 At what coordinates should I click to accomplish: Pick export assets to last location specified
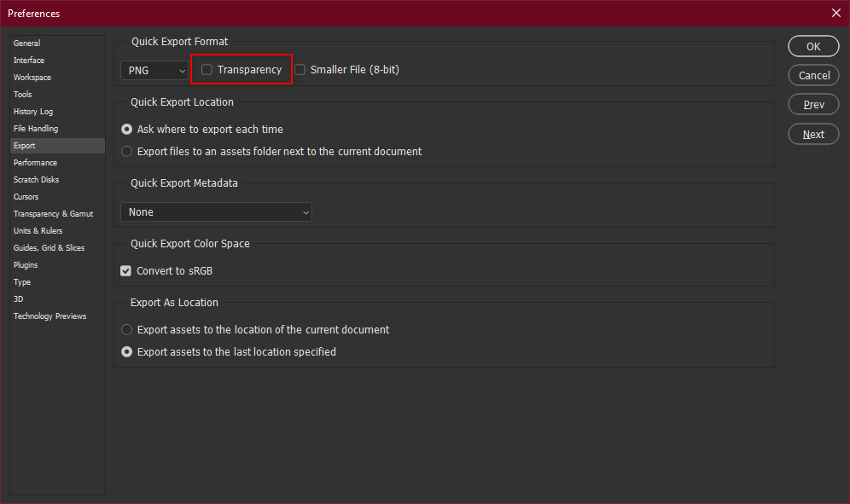pyautogui.click(x=127, y=351)
